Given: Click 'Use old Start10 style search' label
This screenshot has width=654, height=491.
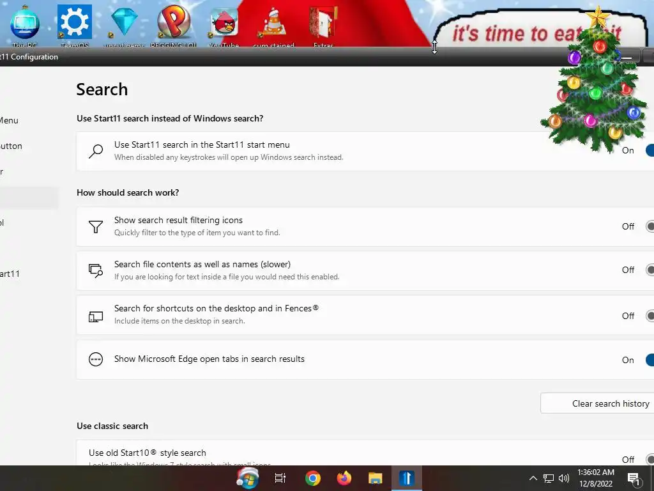Looking at the screenshot, I should point(148,453).
